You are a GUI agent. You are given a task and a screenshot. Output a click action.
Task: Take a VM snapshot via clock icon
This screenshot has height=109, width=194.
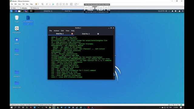pyautogui.click(x=47, y=4)
